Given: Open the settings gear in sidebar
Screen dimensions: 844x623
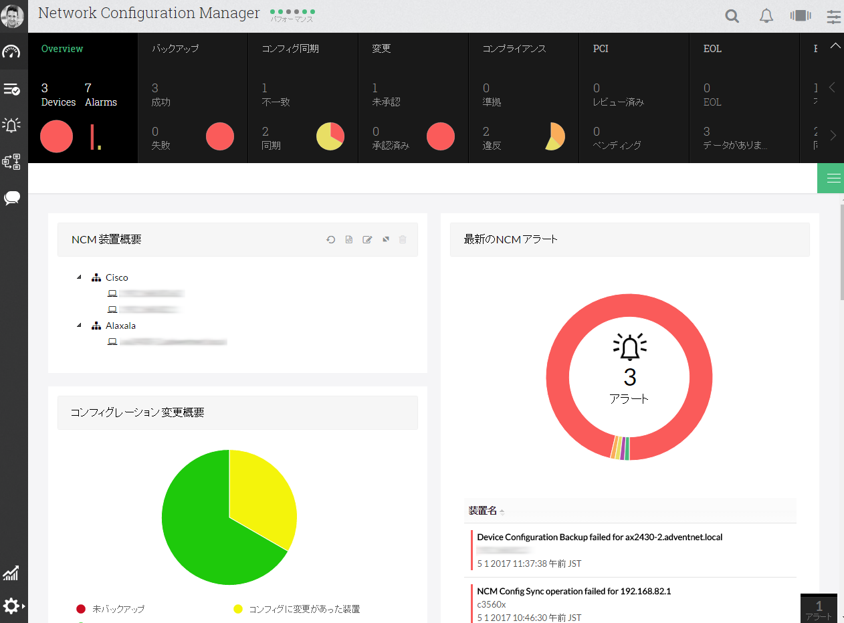Looking at the screenshot, I should pyautogui.click(x=12, y=606).
